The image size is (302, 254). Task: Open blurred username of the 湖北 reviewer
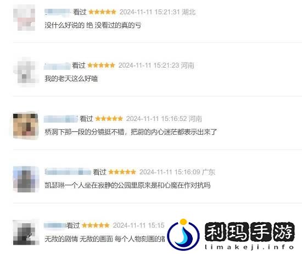click(58, 12)
